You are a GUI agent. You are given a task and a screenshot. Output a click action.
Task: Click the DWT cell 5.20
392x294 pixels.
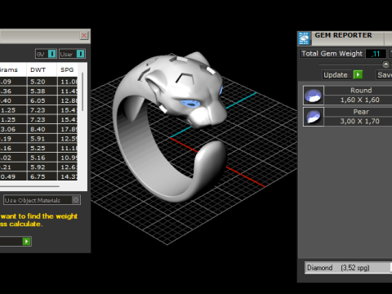pos(42,82)
